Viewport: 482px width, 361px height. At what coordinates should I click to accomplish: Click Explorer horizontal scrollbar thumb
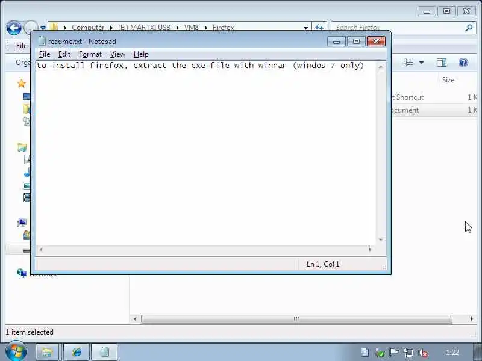pyautogui.click(x=296, y=319)
